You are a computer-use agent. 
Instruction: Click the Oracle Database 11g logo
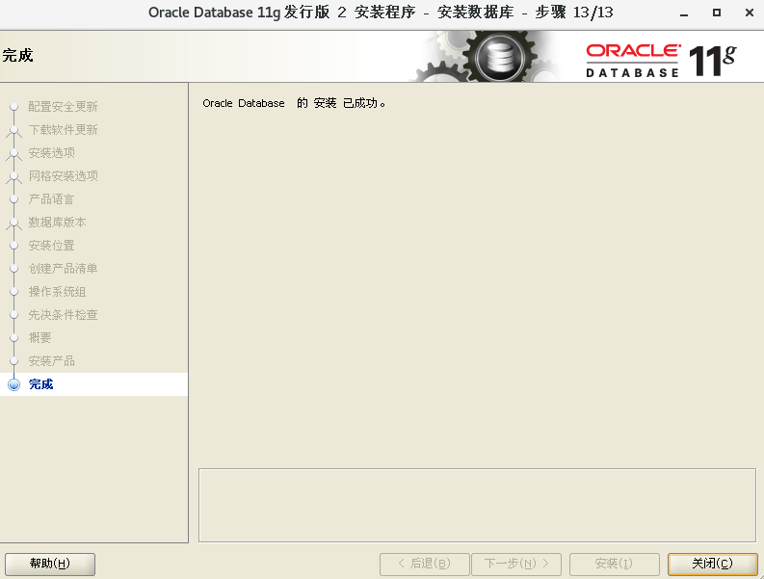click(660, 58)
